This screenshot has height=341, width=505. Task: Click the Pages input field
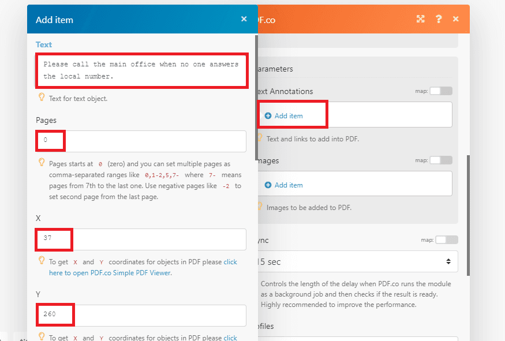pos(142,141)
